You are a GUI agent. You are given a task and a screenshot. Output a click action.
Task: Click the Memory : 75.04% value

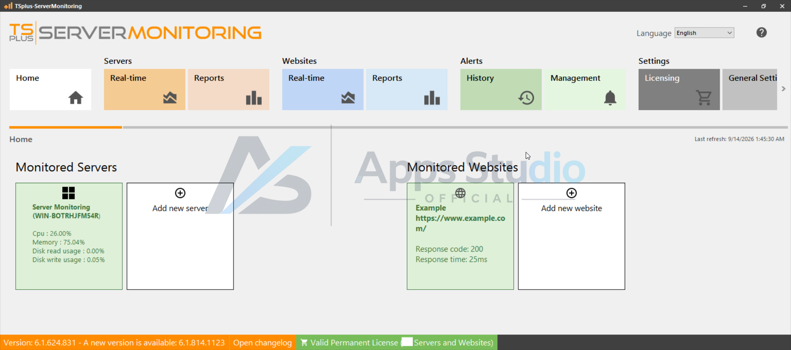(x=58, y=242)
